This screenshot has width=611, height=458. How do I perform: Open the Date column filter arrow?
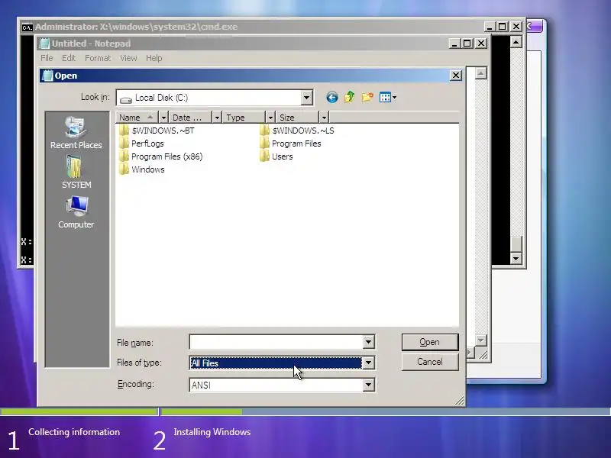217,118
